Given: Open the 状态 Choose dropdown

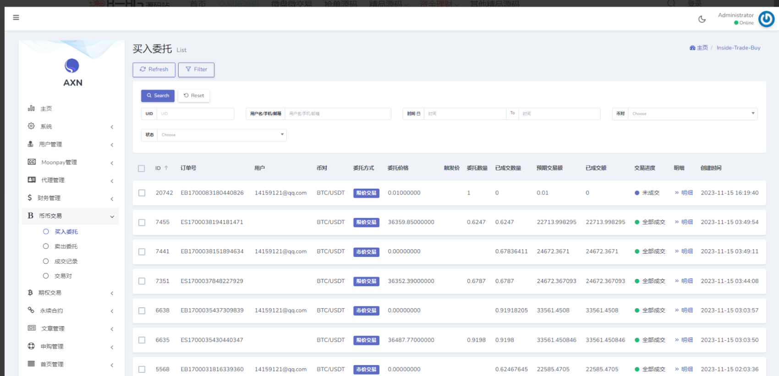Looking at the screenshot, I should coord(222,135).
